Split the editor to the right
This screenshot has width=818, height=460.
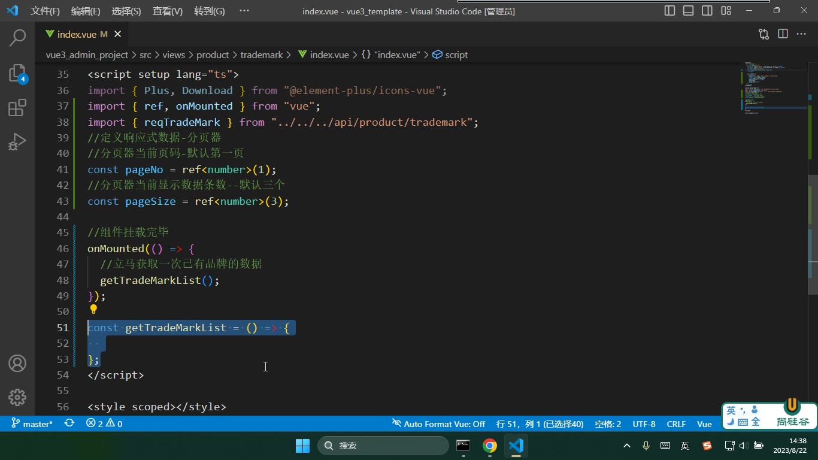(x=783, y=34)
